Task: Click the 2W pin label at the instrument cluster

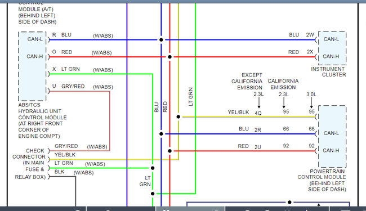Action: click(x=310, y=35)
